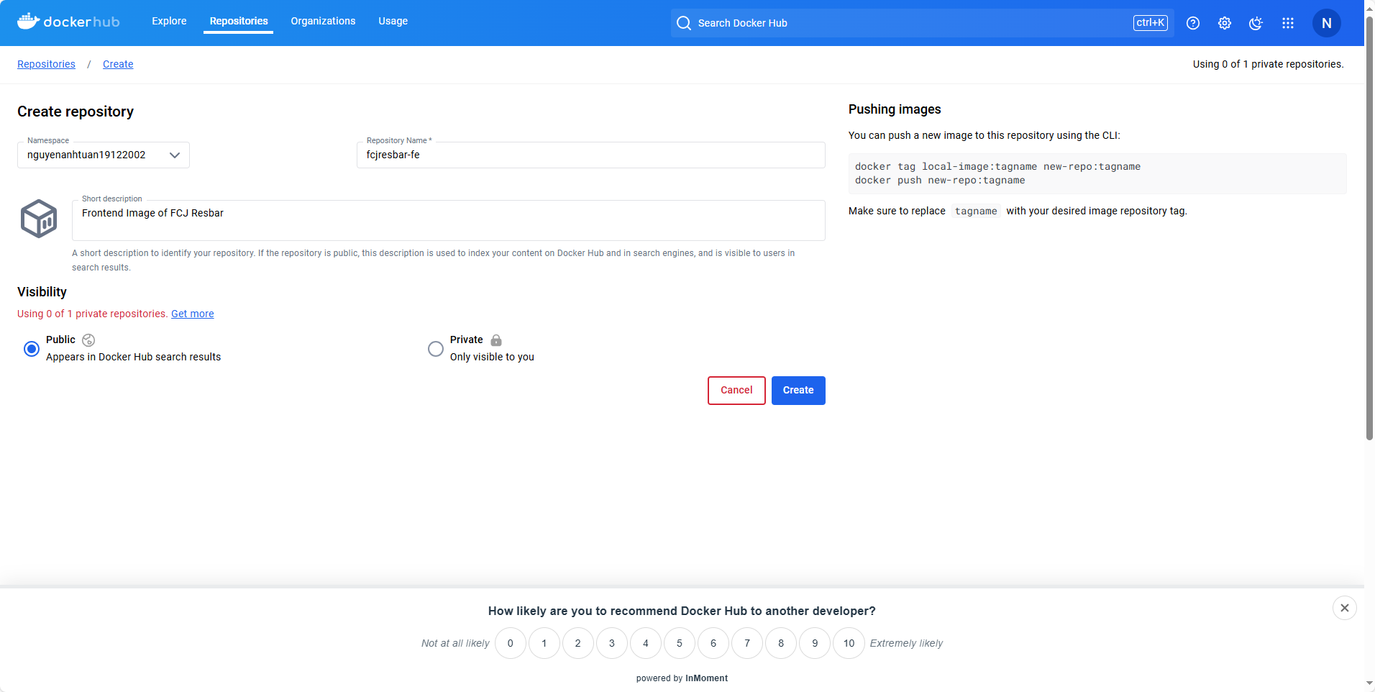Click the repository cube icon
The width and height of the screenshot is (1375, 692).
[x=39, y=219]
